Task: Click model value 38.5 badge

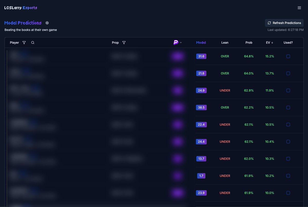Action: [201, 107]
